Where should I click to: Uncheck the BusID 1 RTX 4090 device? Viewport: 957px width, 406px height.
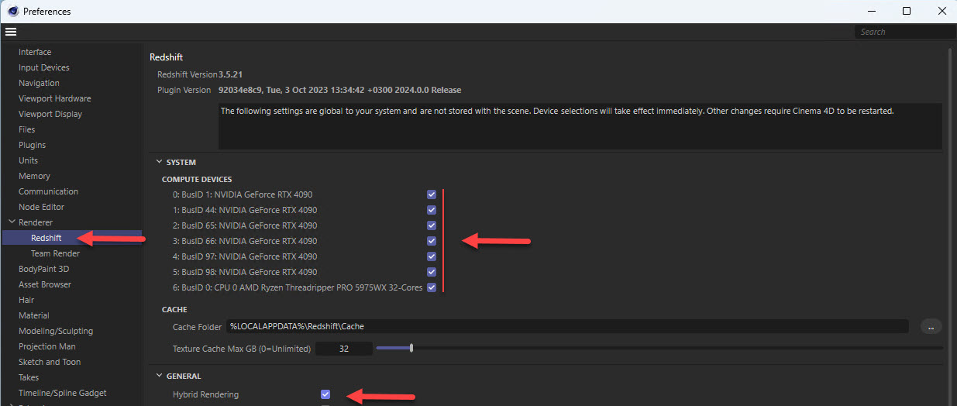(432, 194)
